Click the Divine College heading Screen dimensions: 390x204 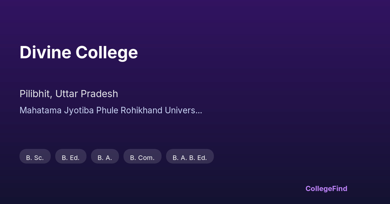[x=79, y=52]
